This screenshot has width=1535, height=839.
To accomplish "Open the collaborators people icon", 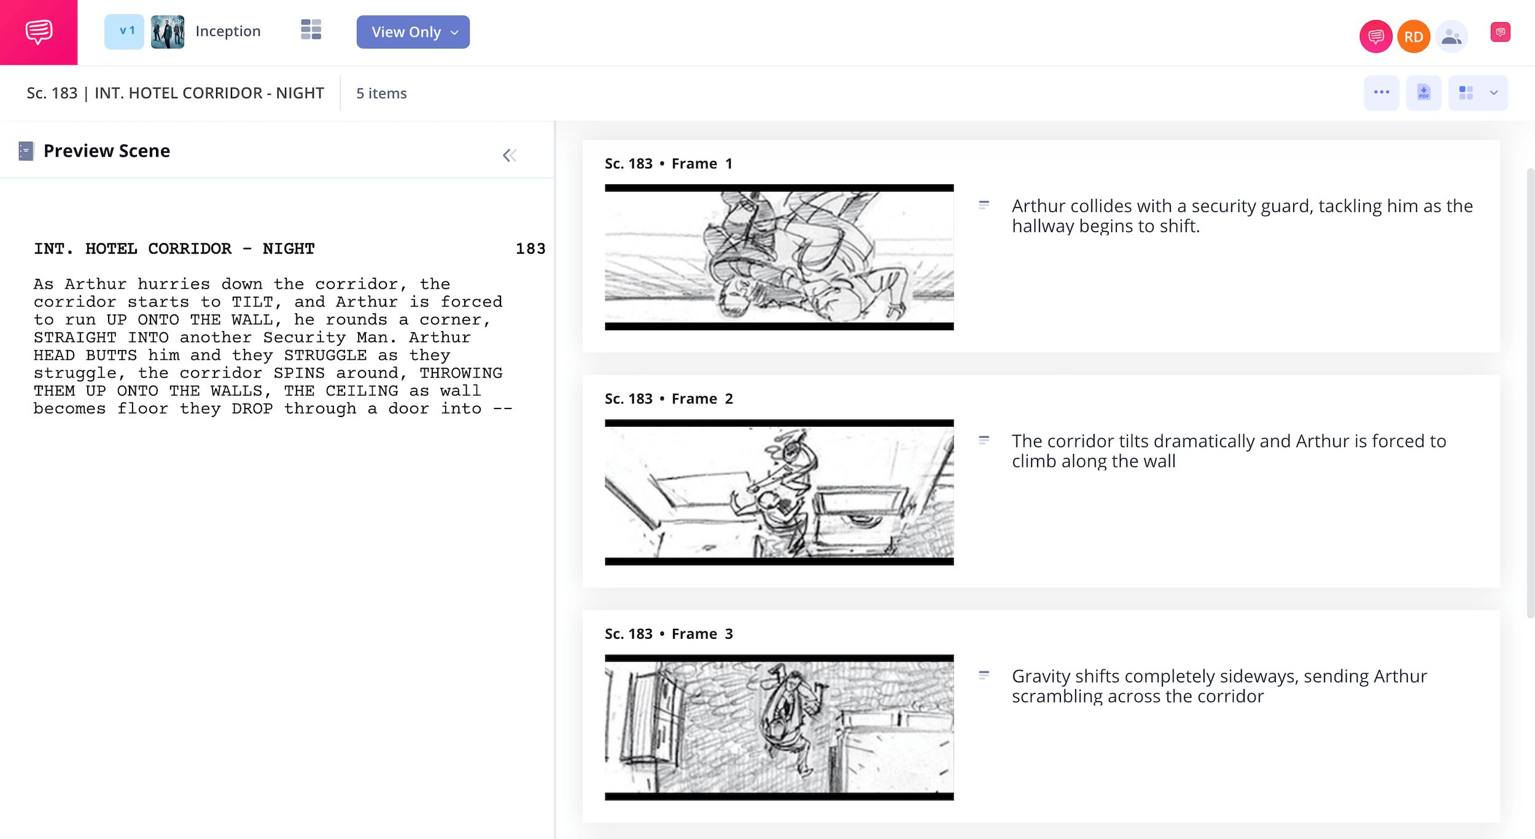I will (x=1451, y=37).
